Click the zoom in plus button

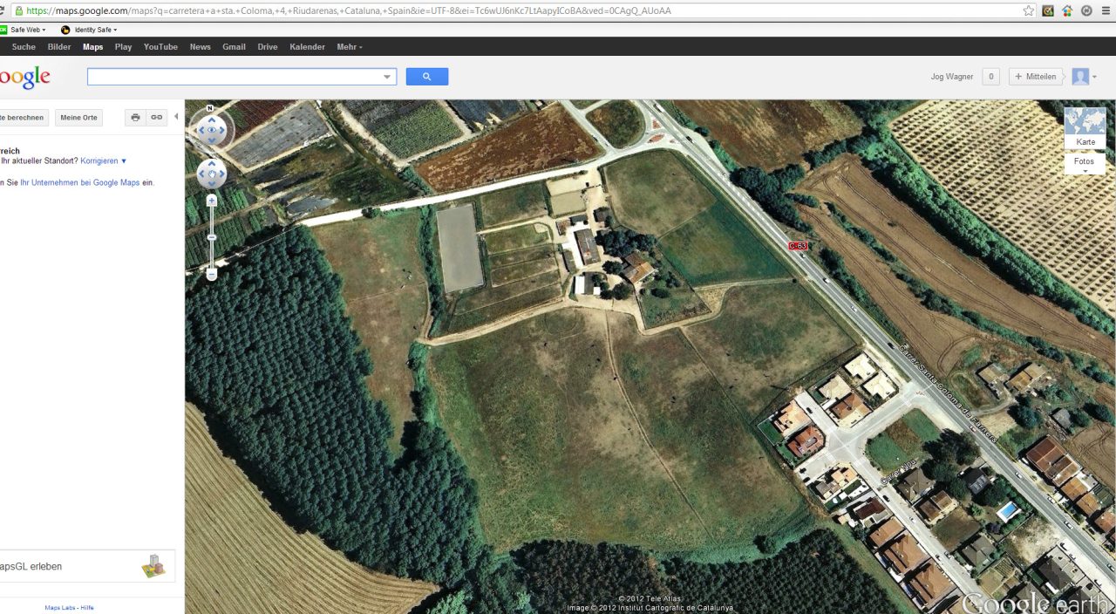pyautogui.click(x=211, y=201)
